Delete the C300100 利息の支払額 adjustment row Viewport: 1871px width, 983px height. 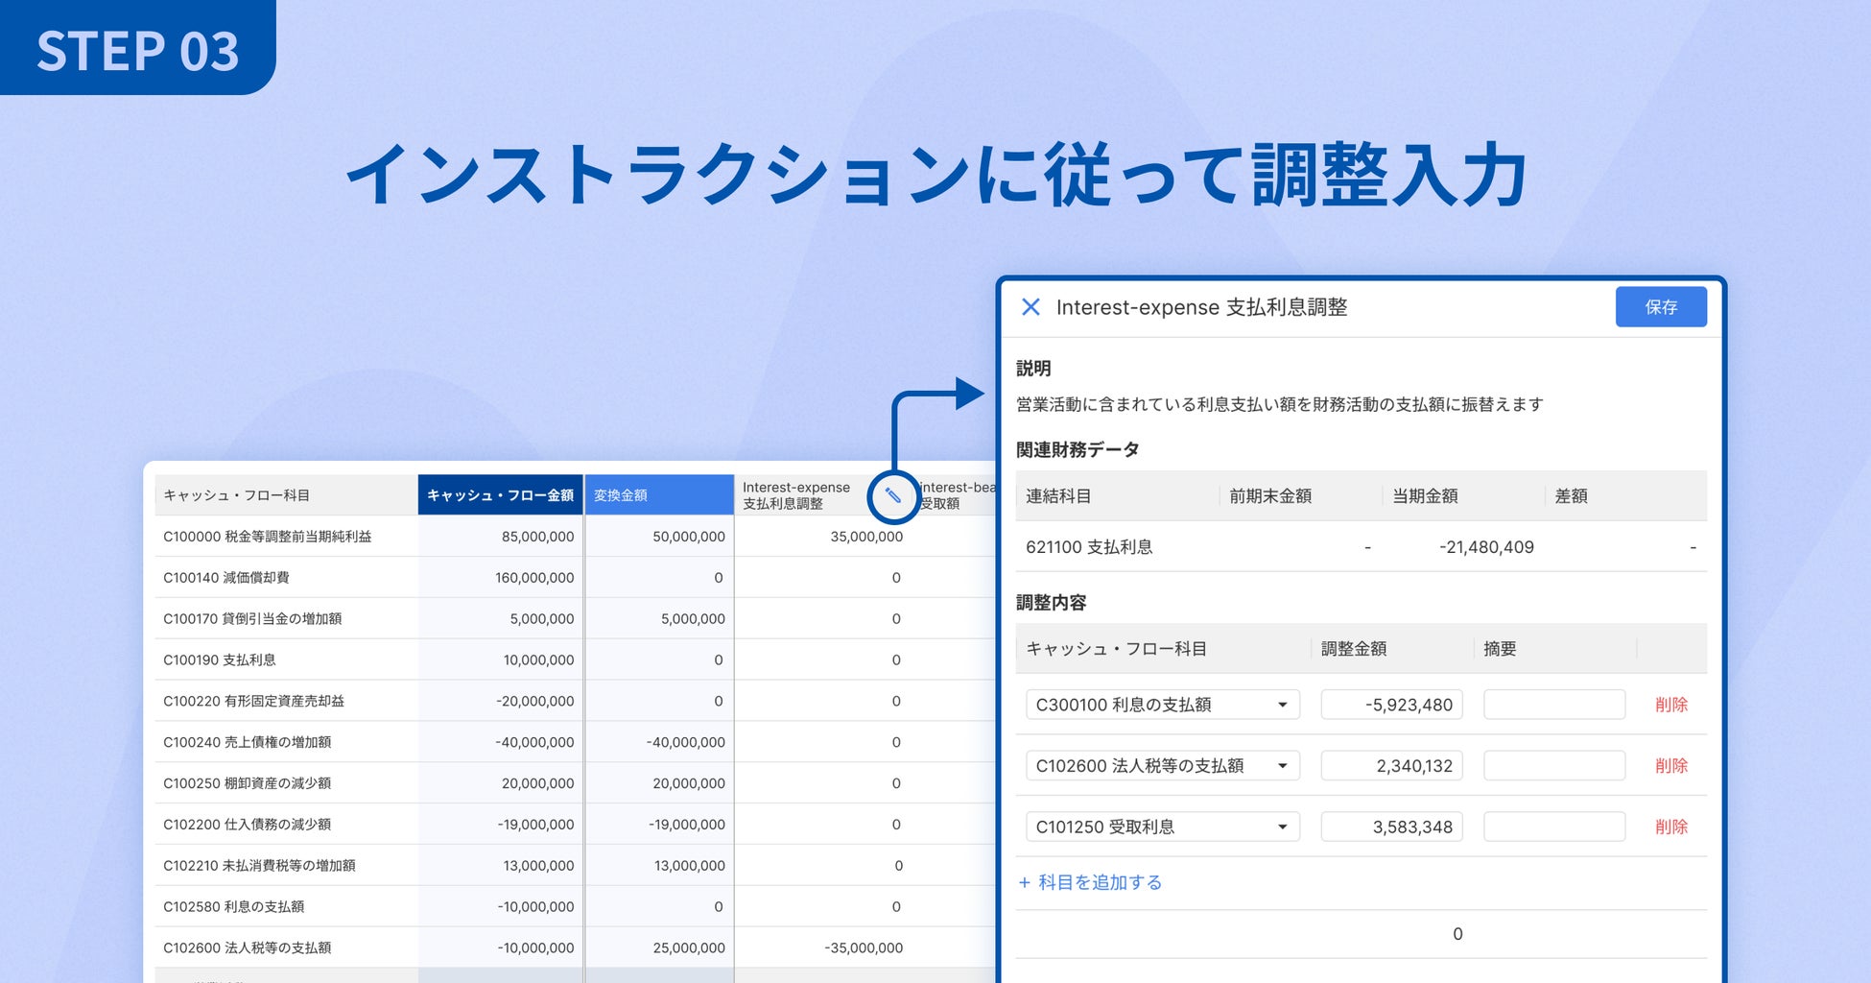pyautogui.click(x=1670, y=705)
